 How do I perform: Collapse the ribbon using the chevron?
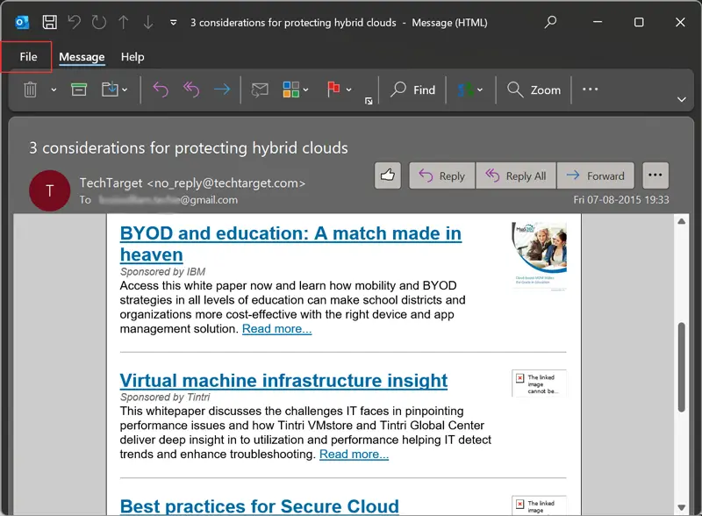(x=682, y=100)
